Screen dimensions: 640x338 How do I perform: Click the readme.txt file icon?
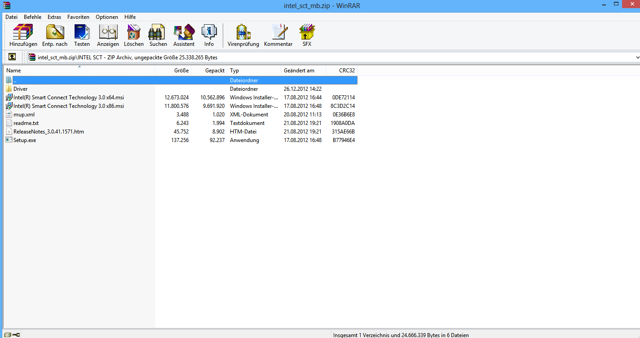pyautogui.click(x=9, y=123)
